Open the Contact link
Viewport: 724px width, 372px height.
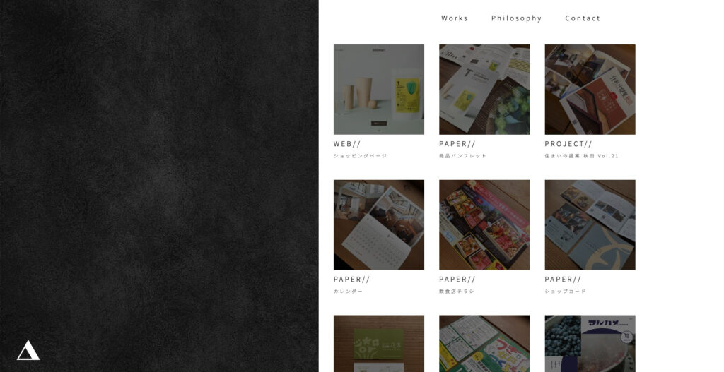(583, 18)
